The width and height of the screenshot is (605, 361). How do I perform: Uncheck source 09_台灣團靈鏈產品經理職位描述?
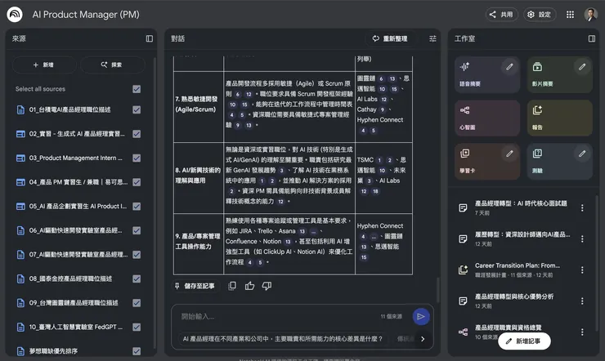137,303
